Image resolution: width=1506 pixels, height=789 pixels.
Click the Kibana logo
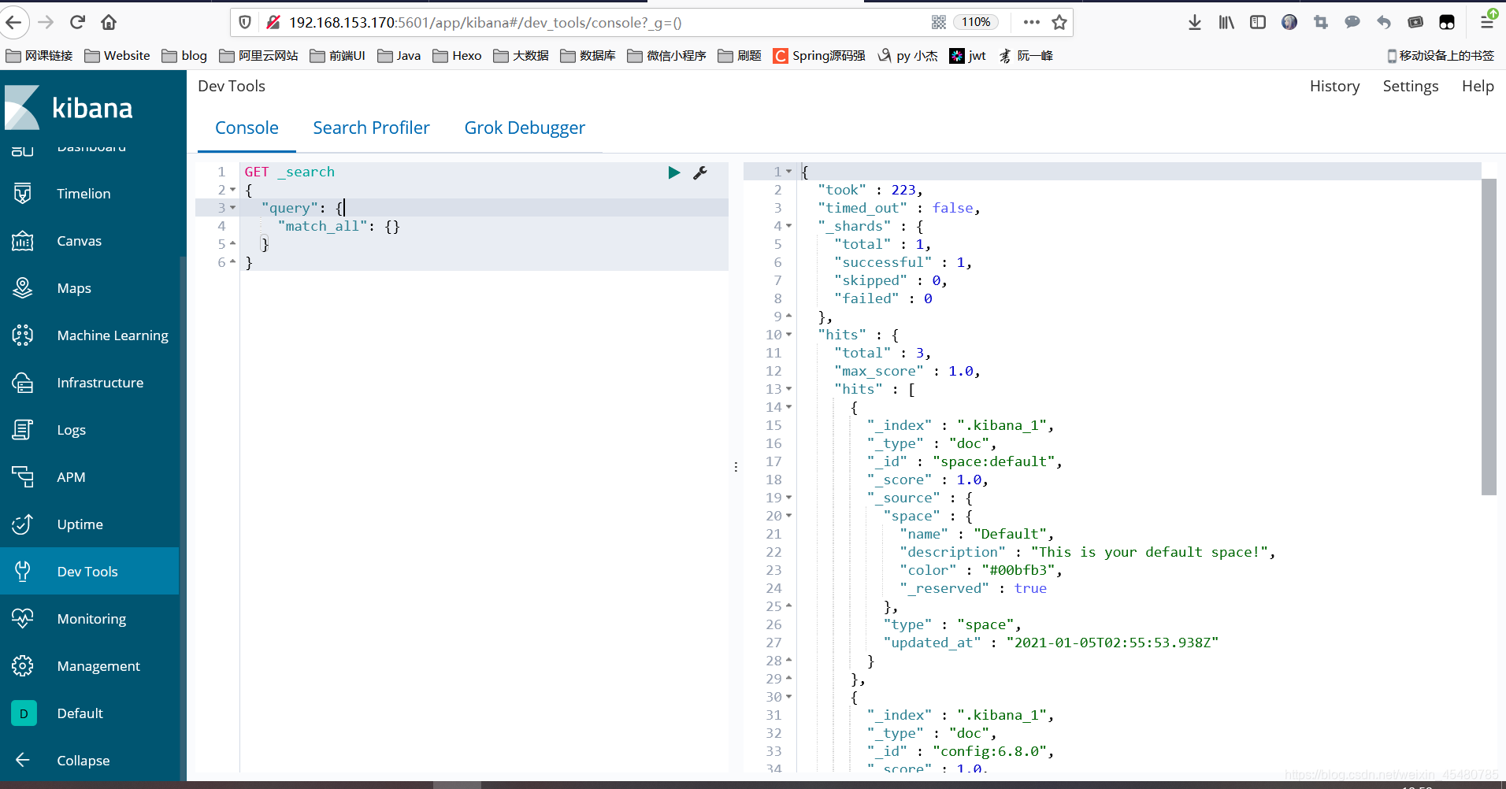pyautogui.click(x=69, y=107)
